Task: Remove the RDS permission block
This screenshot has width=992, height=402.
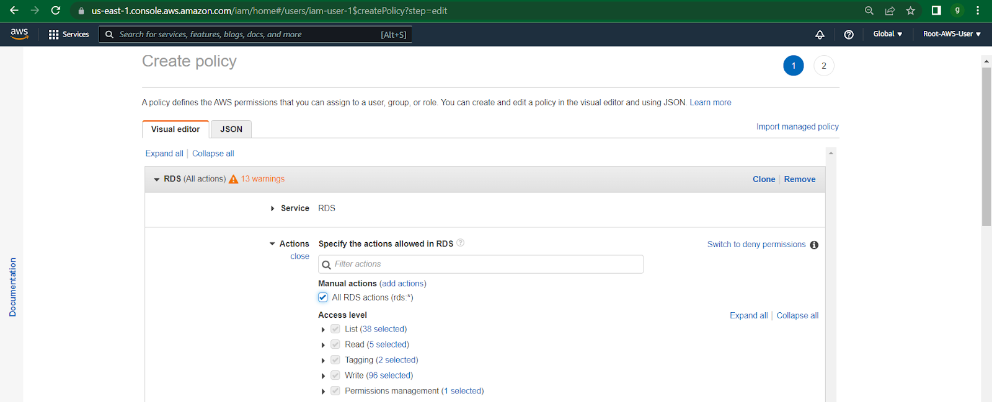Action: coord(800,179)
